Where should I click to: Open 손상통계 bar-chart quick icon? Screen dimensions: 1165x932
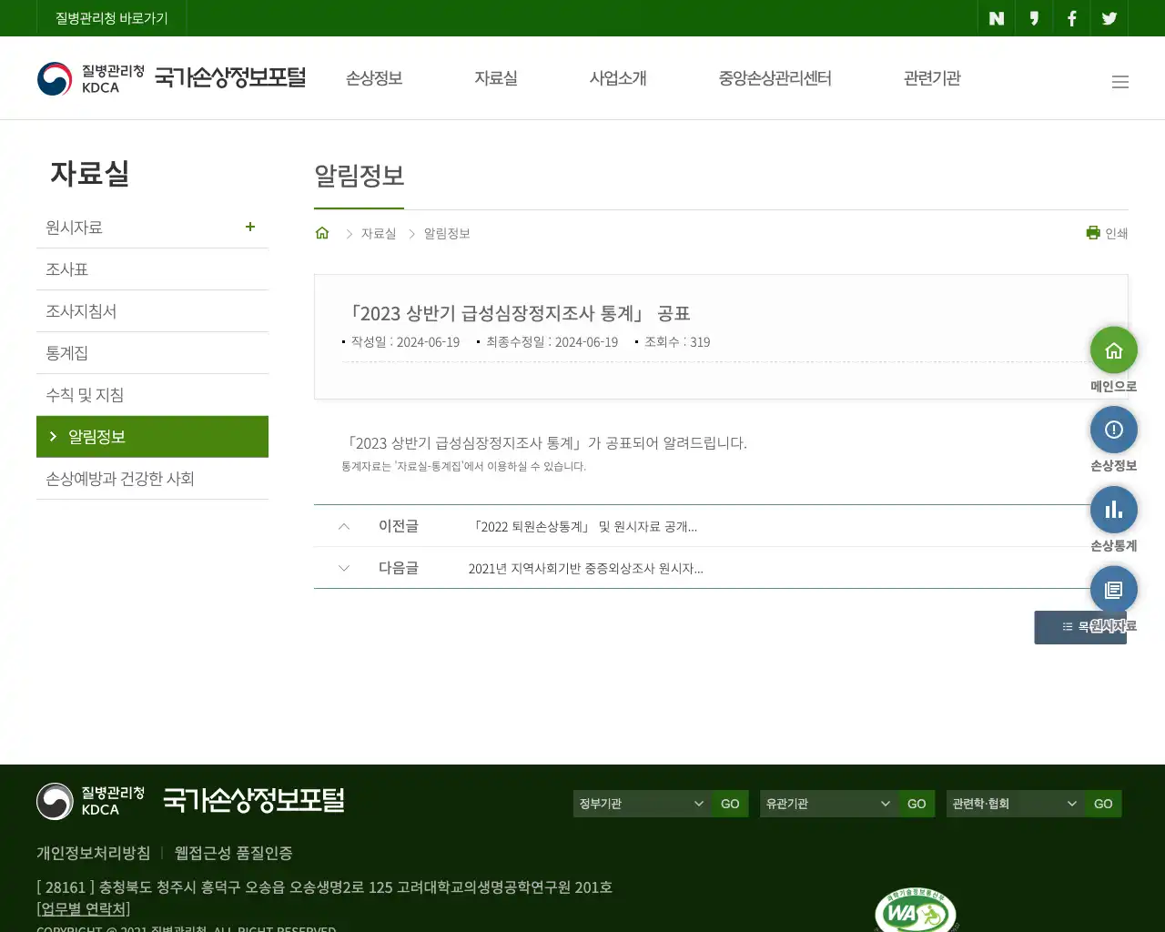[x=1114, y=510]
